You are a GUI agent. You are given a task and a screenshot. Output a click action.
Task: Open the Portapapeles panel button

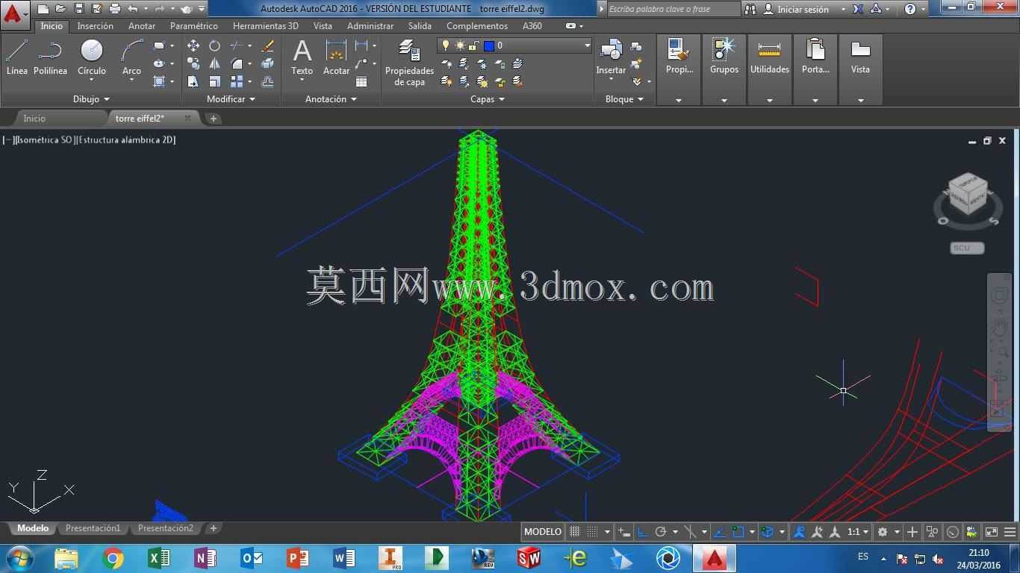(815, 69)
